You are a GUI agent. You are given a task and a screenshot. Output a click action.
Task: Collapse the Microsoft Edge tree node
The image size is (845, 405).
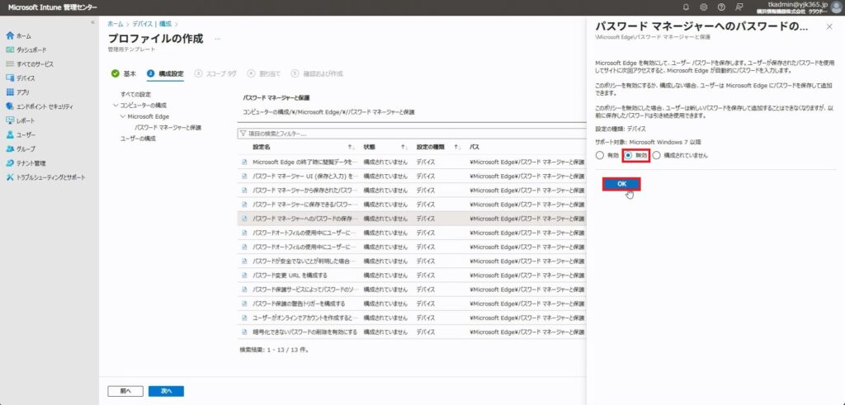coord(123,116)
